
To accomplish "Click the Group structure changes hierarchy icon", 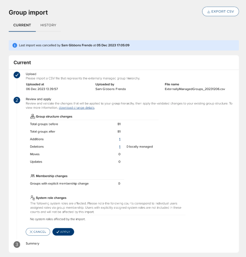I will point(33,116).
